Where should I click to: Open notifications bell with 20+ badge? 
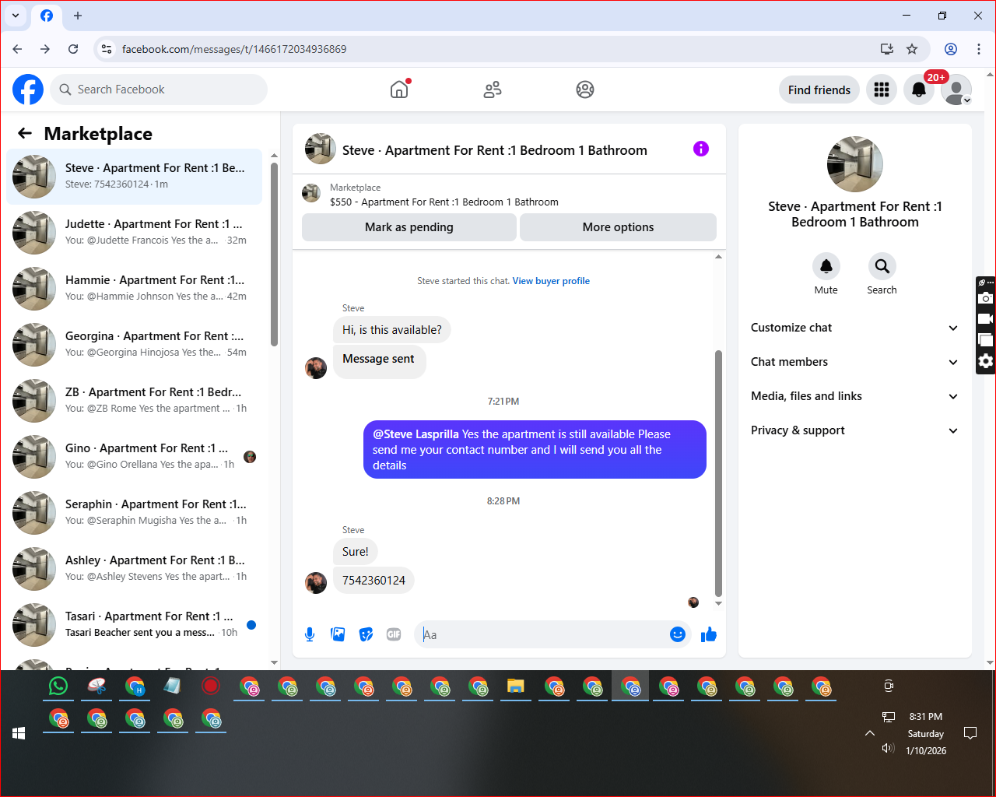coord(919,90)
